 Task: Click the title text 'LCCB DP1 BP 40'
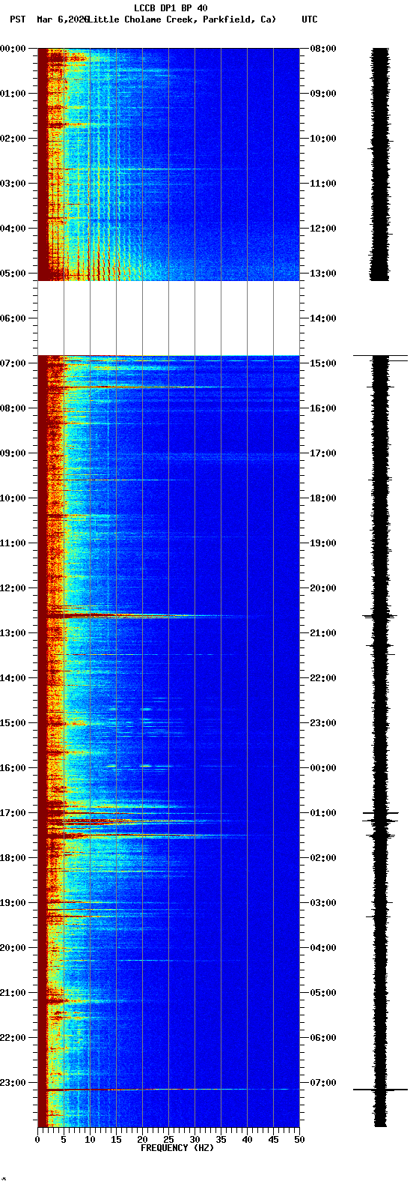pyautogui.click(x=171, y=8)
